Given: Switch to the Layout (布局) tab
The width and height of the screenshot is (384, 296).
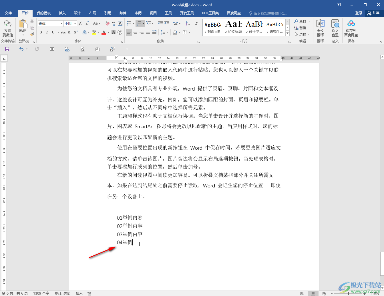Looking at the screenshot, I should pyautogui.click(x=92, y=13).
